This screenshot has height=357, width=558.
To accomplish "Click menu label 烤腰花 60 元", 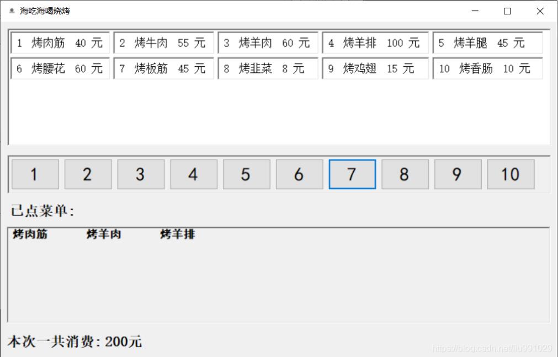I will point(60,68).
